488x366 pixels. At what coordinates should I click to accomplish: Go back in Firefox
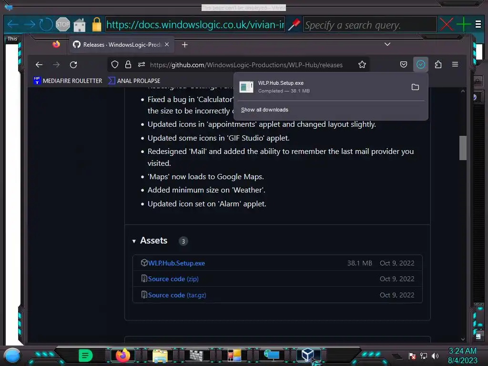click(x=39, y=65)
